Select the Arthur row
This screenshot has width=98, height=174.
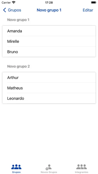[x=49, y=77]
